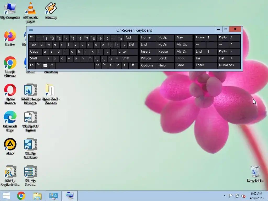
Task: Open File Explorer from the taskbar
Action: click(37, 196)
